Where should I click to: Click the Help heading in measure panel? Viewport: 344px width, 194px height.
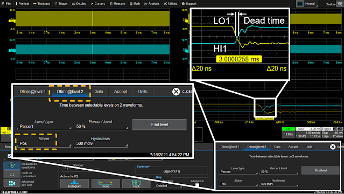tap(159, 177)
